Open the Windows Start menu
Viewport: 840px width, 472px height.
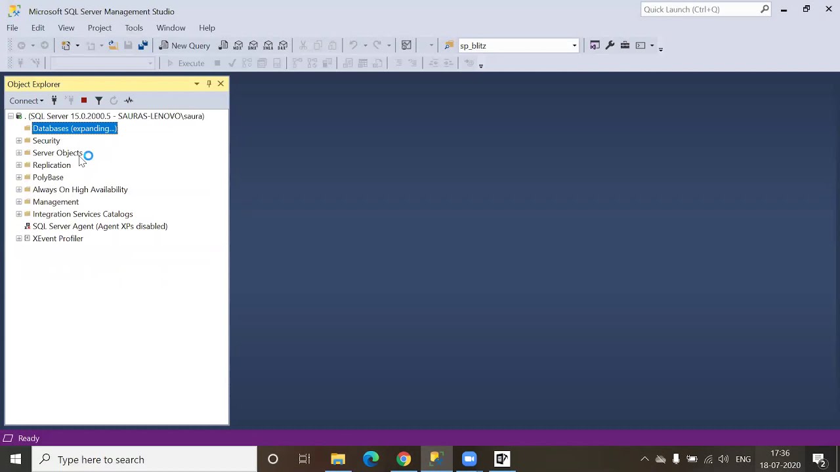pos(16,460)
